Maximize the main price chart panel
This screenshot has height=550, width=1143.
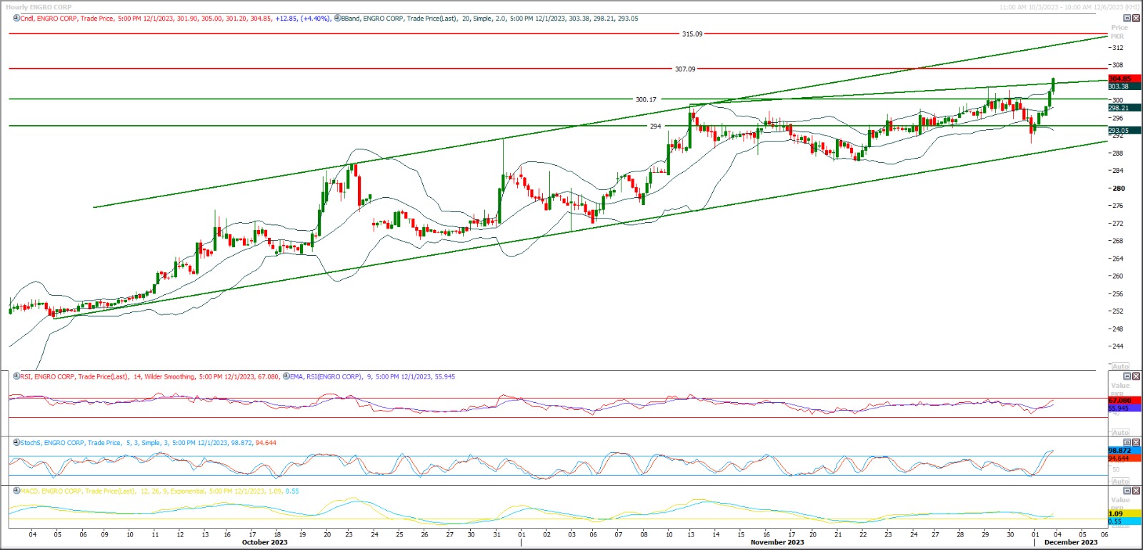(1127, 19)
